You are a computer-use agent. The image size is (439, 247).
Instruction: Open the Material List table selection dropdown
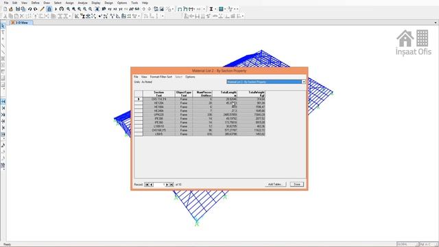[x=303, y=82]
